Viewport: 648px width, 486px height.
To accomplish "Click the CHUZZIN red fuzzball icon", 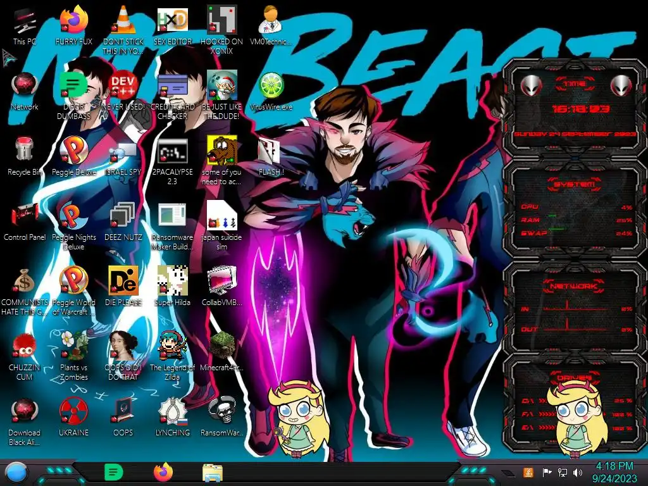I will (25, 346).
